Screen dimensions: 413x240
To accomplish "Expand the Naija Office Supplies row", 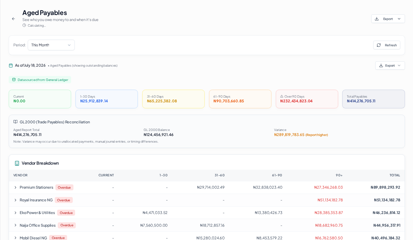I will (x=15, y=225).
